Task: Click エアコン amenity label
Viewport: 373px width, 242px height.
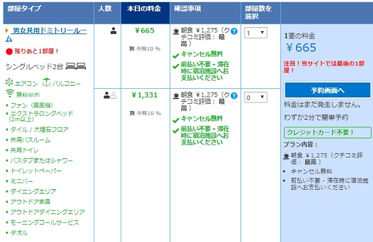Action: [26, 84]
